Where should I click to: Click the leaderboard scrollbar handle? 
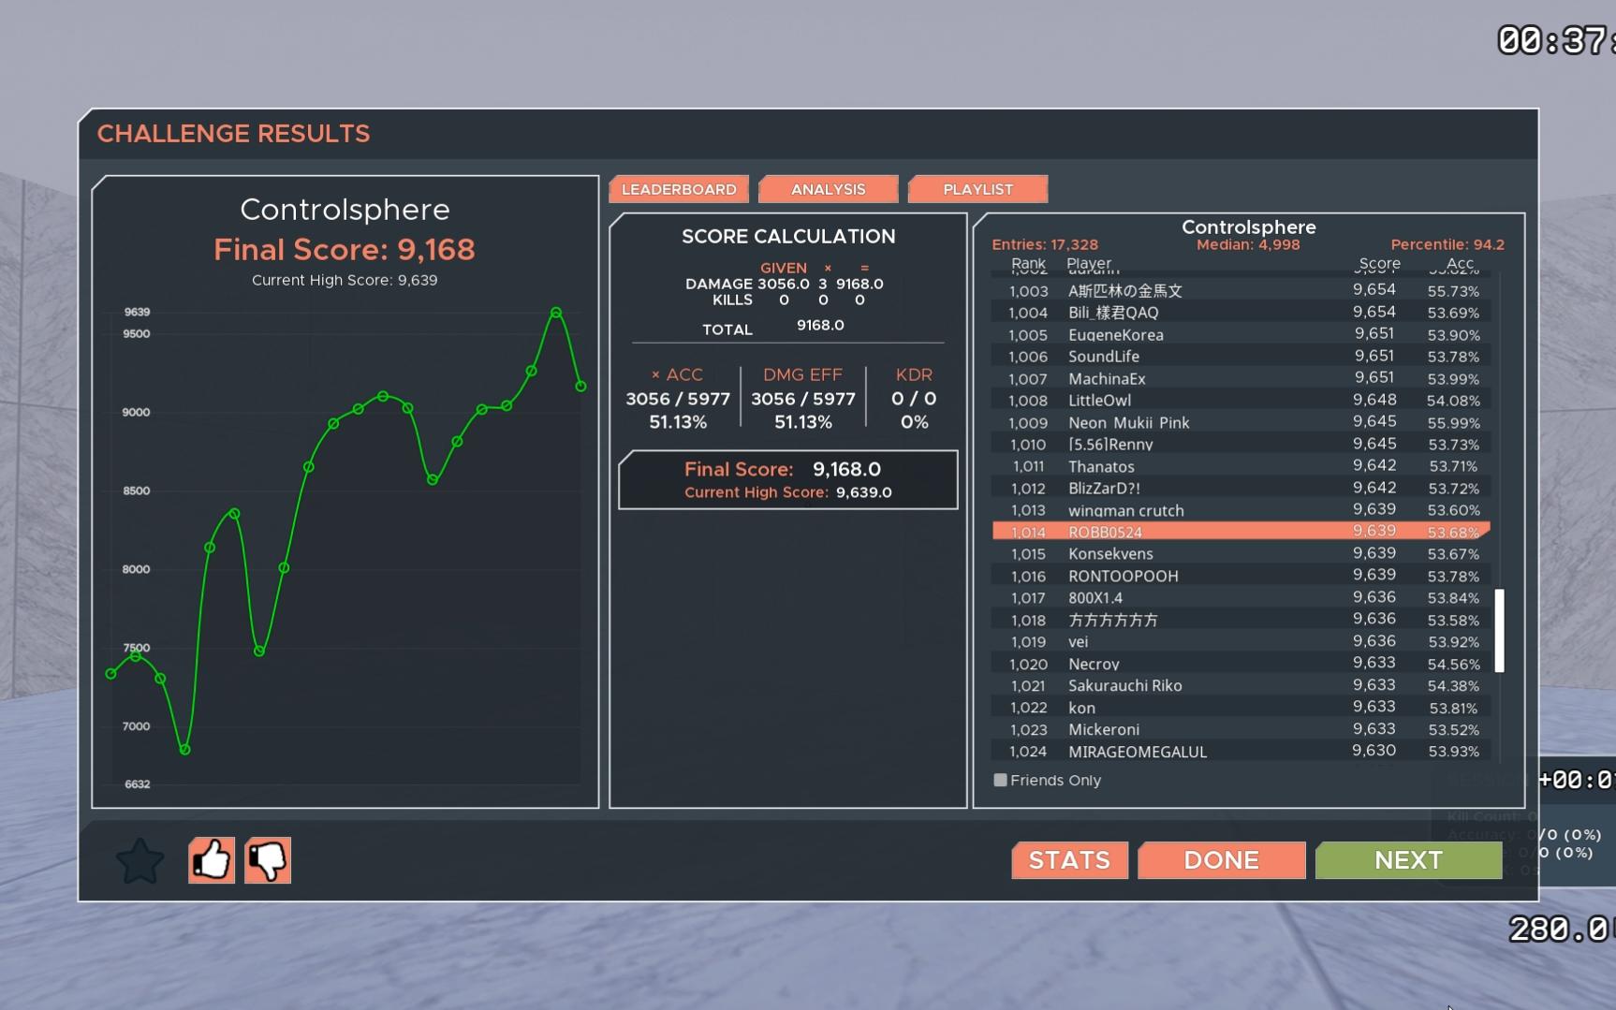pos(1499,631)
